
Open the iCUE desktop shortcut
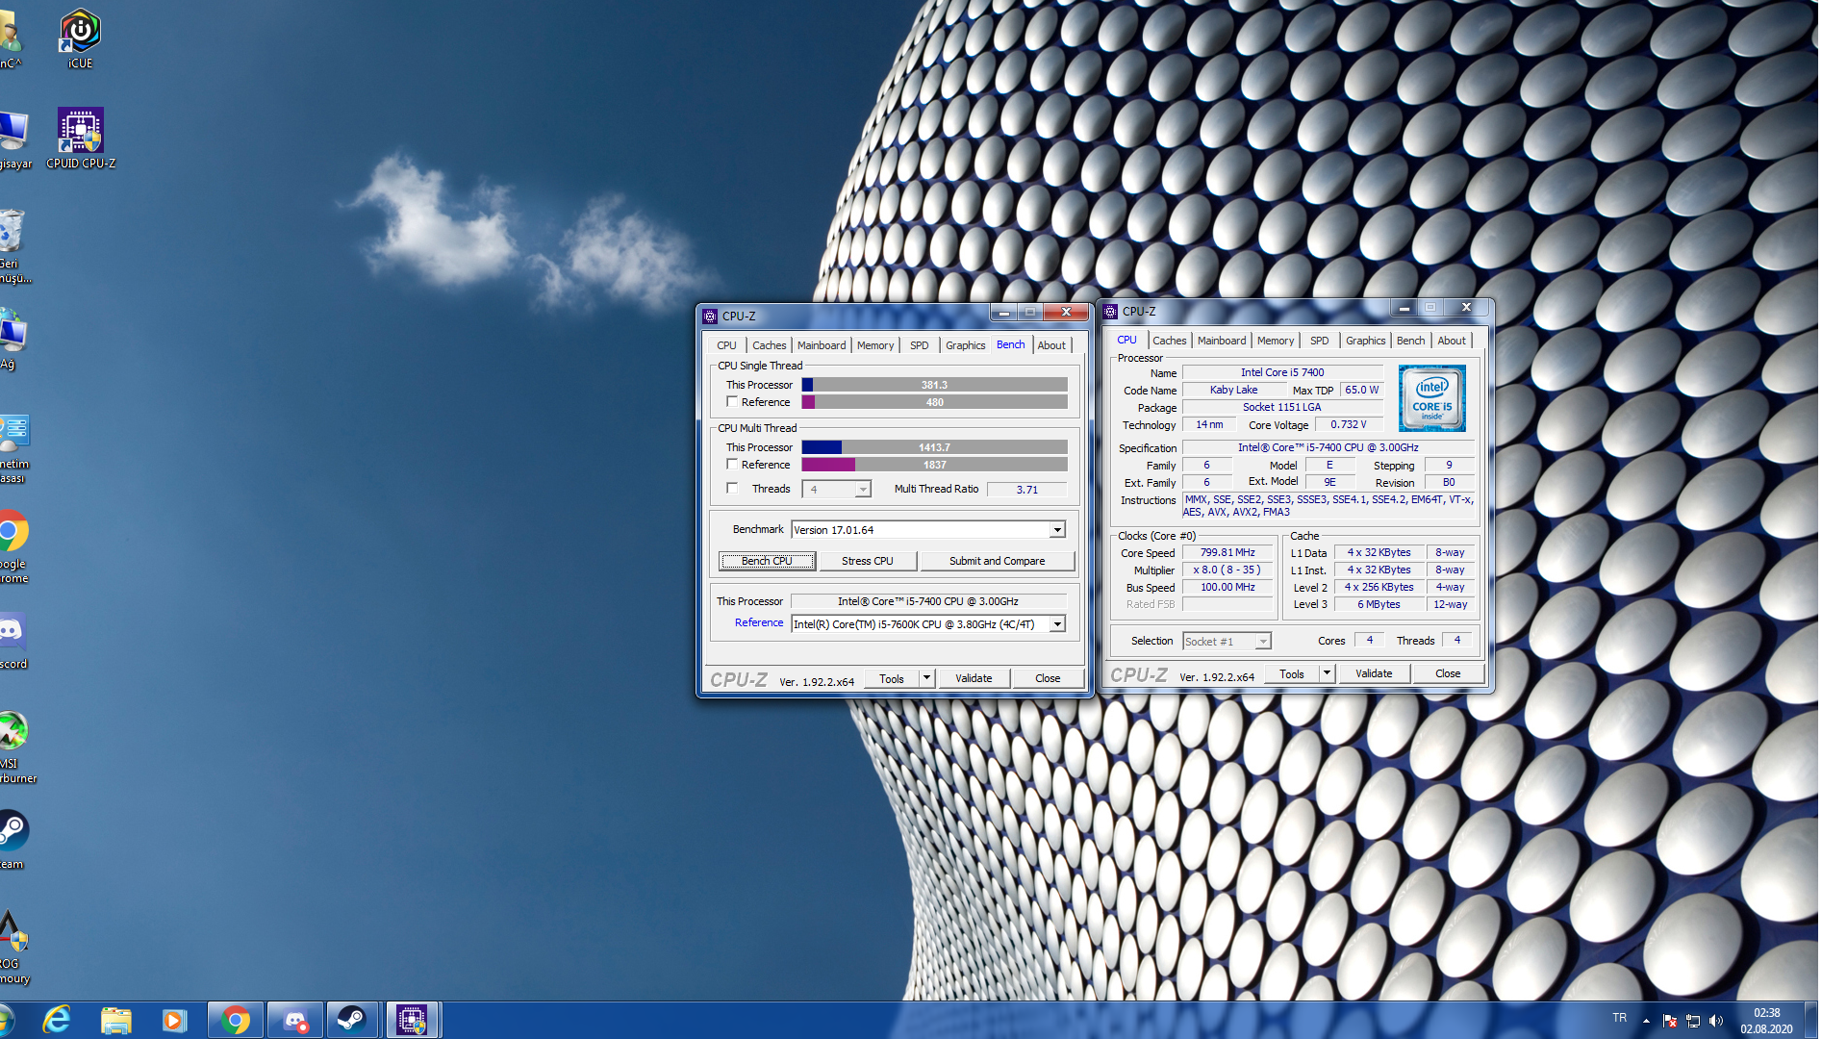(80, 38)
